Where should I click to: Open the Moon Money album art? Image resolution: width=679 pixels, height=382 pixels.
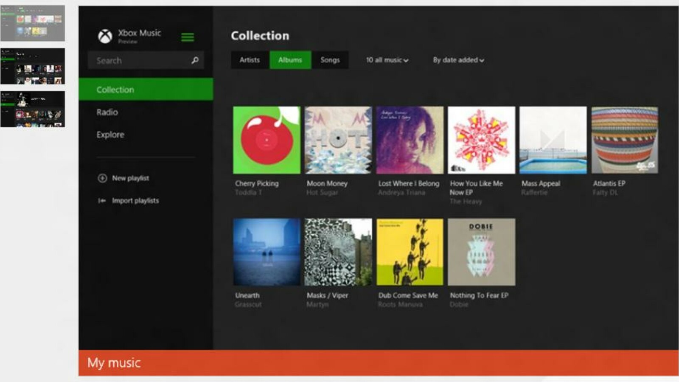click(x=338, y=140)
